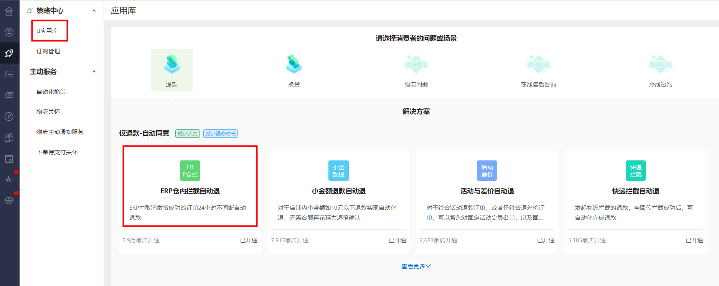Collapse the 策略中心 menu section
This screenshot has width=719, height=286.
coord(94,11)
